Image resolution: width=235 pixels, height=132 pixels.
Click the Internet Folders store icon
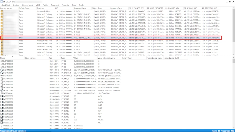tap(2, 11)
